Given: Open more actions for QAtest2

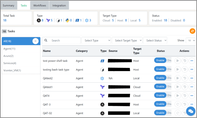Looking at the screenshot, I should click(192, 78).
